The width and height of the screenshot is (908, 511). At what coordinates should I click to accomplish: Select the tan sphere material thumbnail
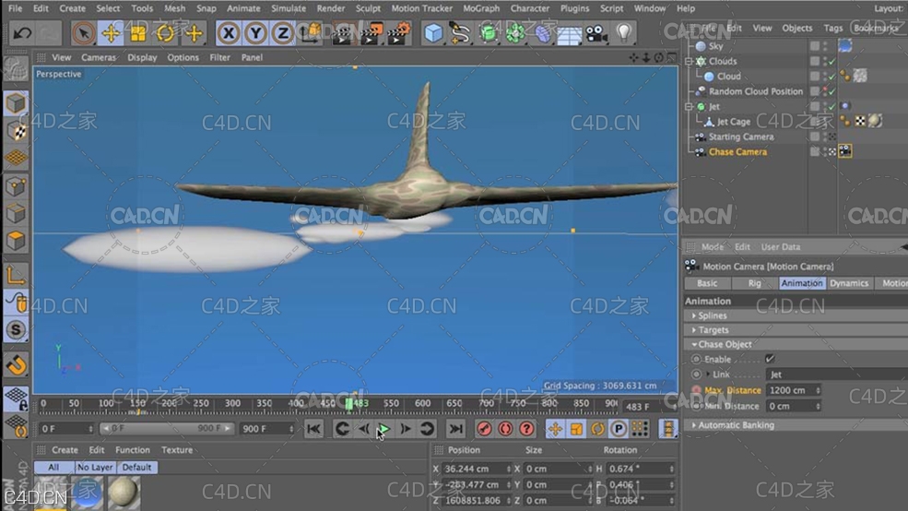(x=124, y=493)
